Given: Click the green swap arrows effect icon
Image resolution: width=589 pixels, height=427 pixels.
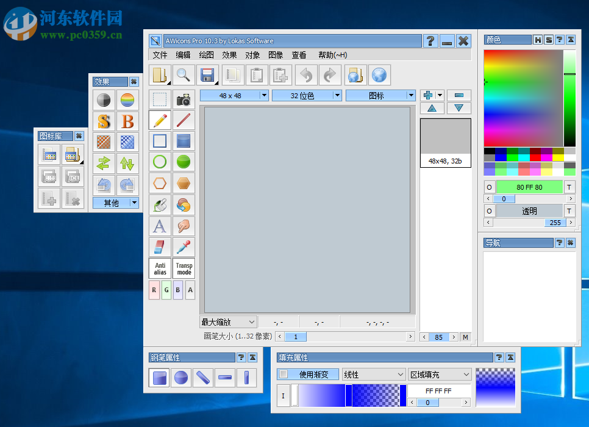Looking at the screenshot, I should (x=103, y=163).
